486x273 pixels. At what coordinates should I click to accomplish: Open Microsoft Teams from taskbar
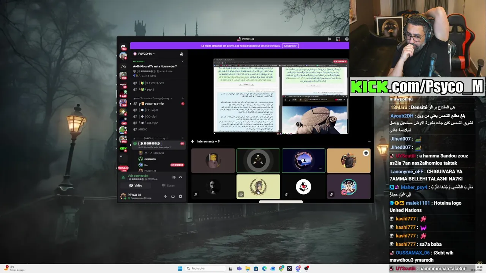tap(239, 268)
